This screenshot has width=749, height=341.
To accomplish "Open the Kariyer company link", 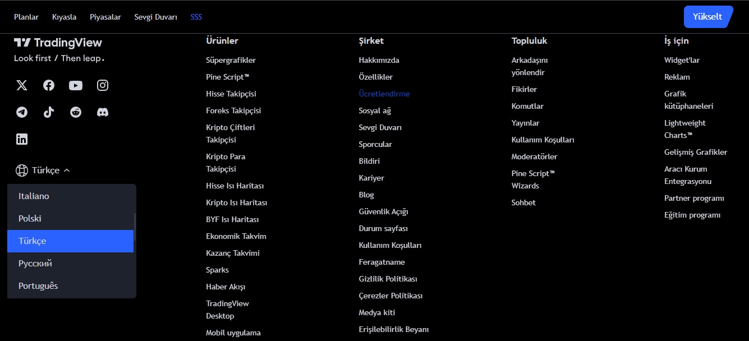I will tap(371, 178).
